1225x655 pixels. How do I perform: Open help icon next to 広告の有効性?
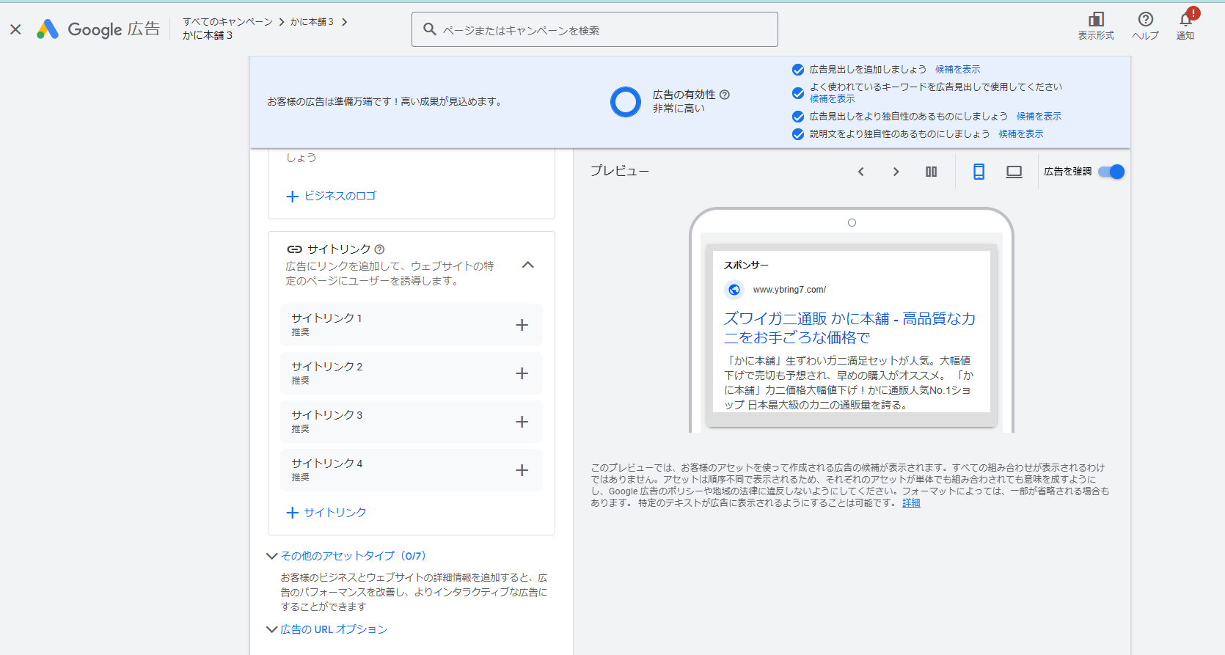click(x=725, y=95)
